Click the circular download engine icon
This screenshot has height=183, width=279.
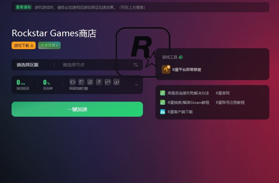point(108,82)
